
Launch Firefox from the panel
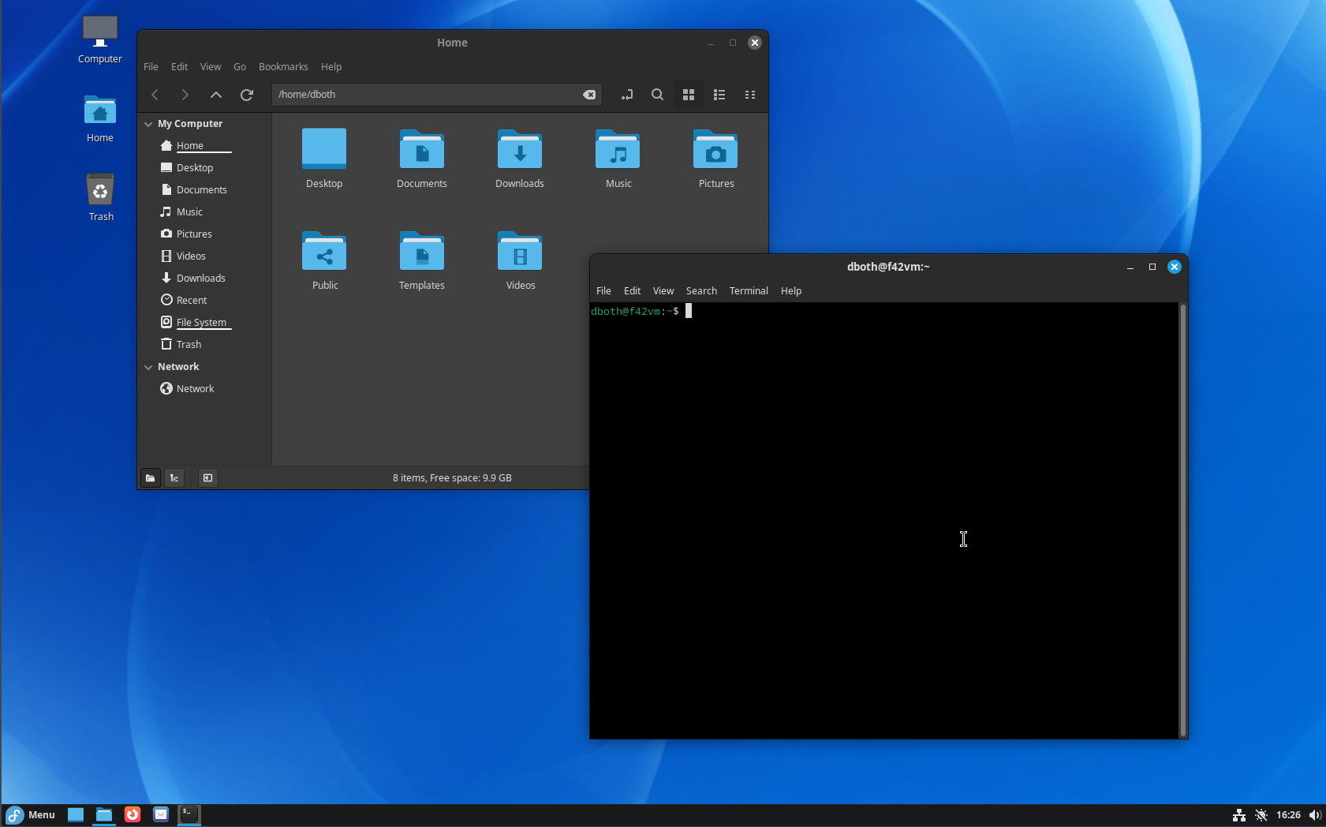133,815
